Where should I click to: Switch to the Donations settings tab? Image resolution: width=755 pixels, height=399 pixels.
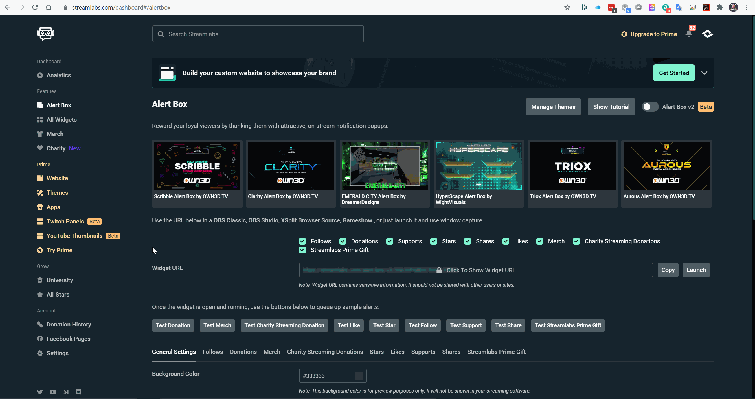(x=243, y=352)
